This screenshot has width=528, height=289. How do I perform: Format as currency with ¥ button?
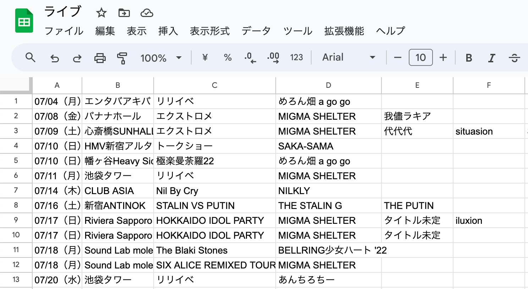(205, 57)
